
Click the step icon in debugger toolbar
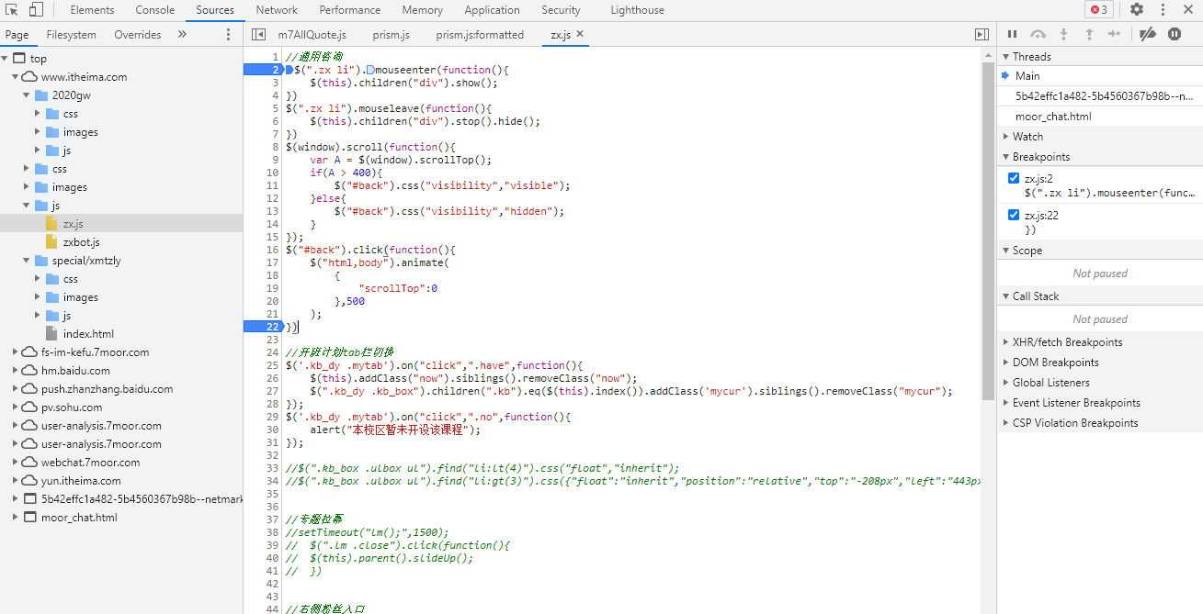click(x=1114, y=34)
